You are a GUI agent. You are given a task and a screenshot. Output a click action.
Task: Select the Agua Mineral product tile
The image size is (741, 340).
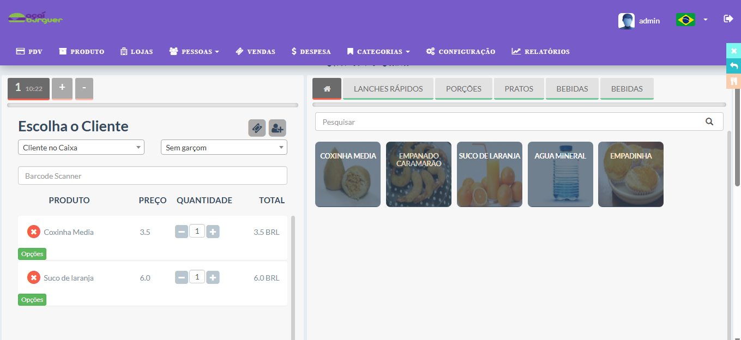coord(560,174)
